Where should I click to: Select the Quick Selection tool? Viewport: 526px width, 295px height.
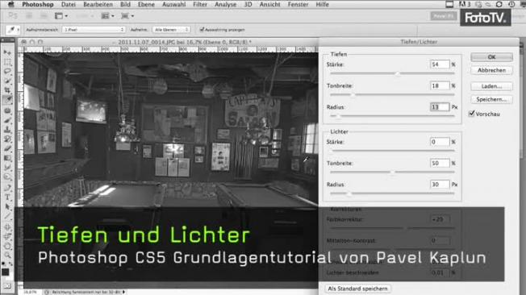(7, 81)
